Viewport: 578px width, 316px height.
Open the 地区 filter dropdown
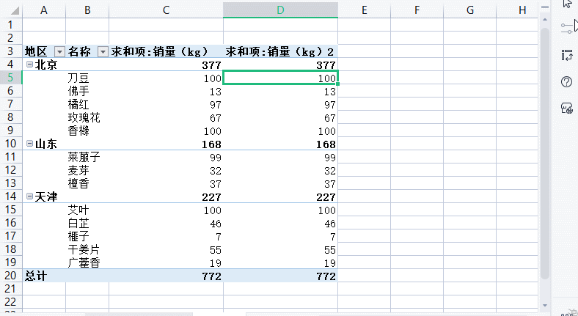(59, 52)
